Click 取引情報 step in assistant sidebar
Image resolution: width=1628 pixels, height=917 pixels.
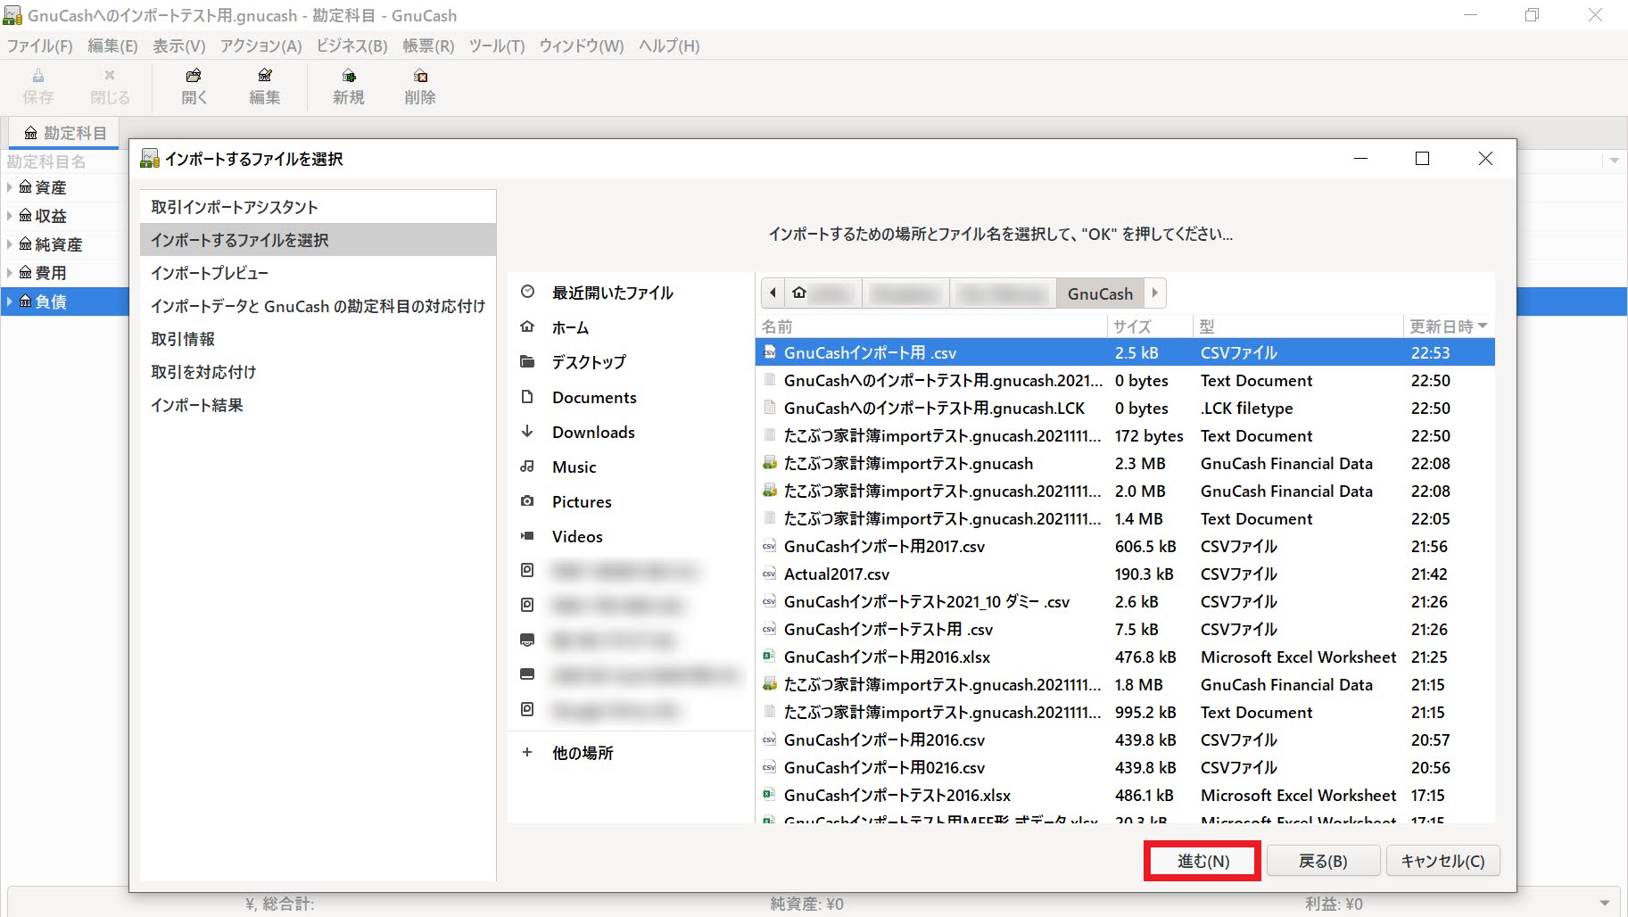[x=318, y=339]
